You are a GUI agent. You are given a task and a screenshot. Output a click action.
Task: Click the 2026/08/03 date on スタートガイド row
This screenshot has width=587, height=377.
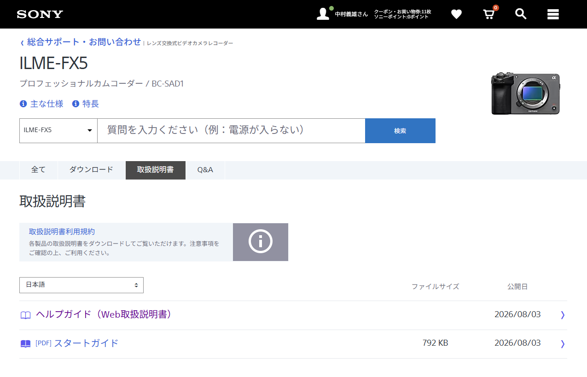[517, 343]
